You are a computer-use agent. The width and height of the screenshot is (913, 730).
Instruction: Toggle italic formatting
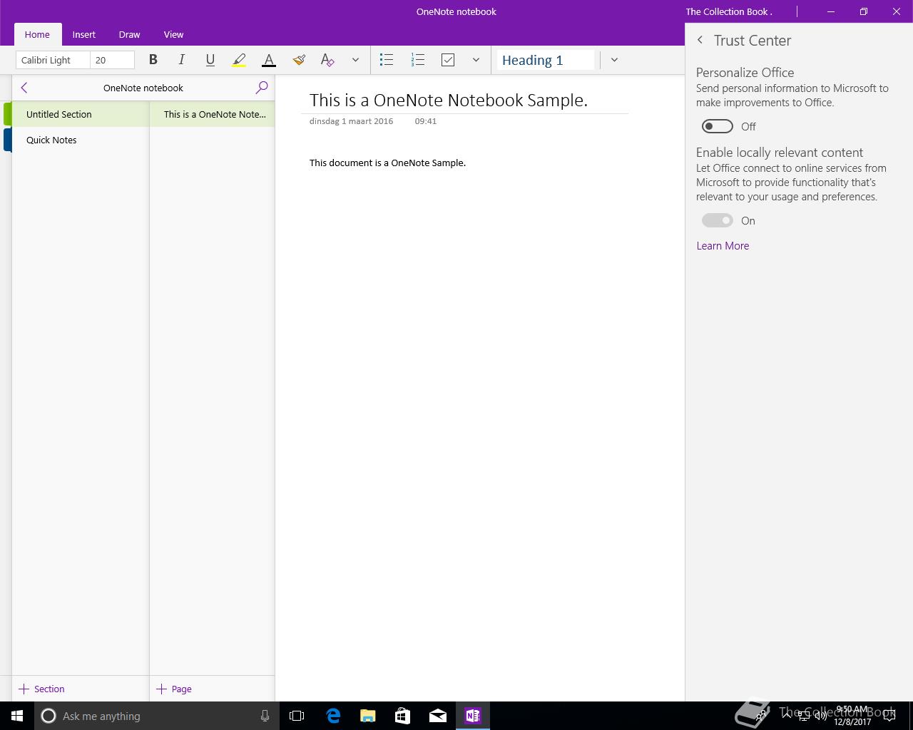[x=181, y=60]
